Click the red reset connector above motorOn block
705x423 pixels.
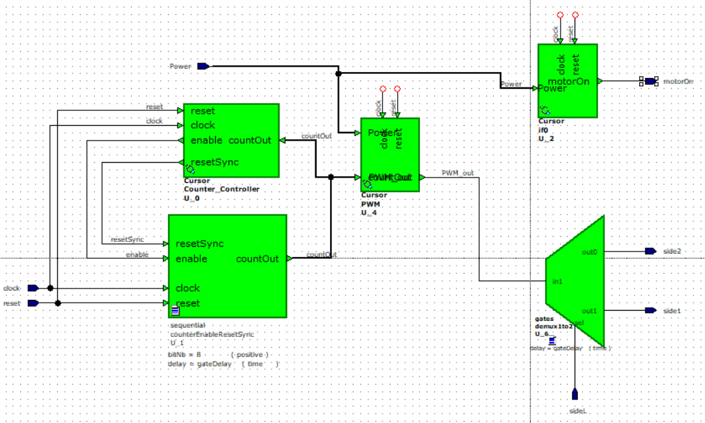575,15
